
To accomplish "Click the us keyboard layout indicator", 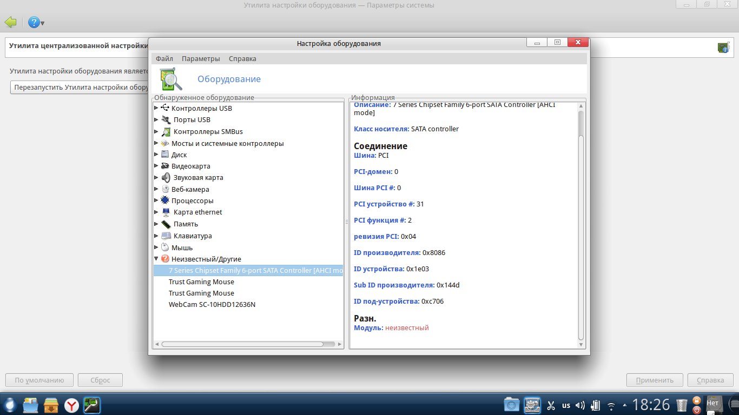I will pos(566,405).
